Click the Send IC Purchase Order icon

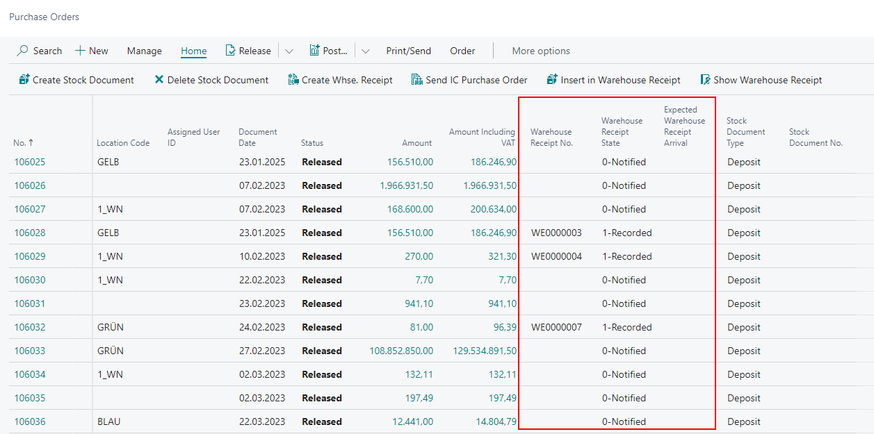[x=417, y=80]
